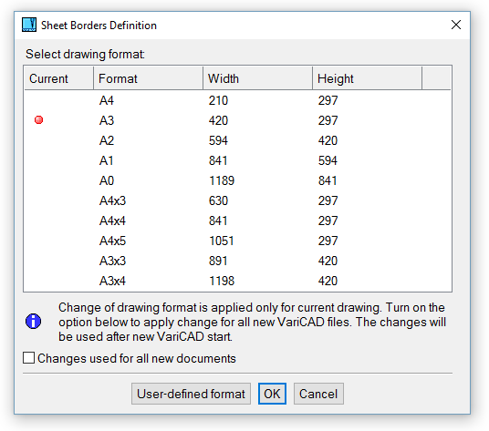Click the Current column header
The image size is (489, 431).
point(59,78)
